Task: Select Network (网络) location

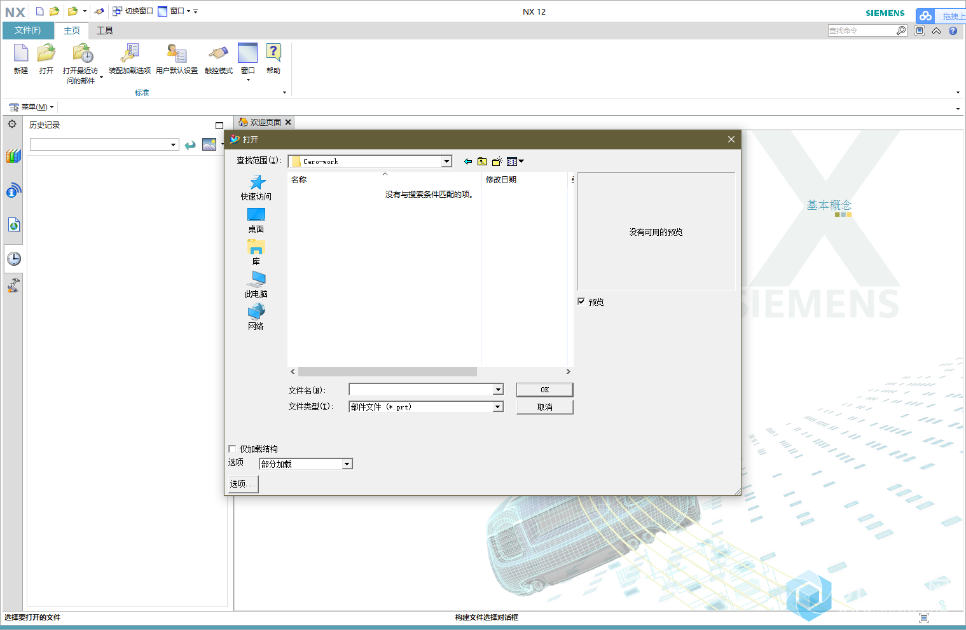Action: (256, 318)
